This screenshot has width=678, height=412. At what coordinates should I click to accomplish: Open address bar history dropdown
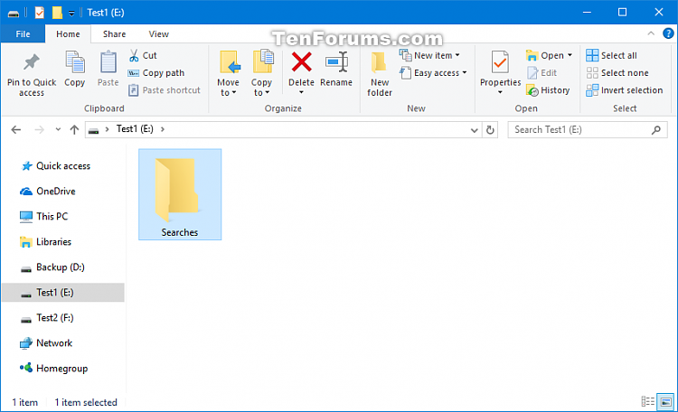tap(475, 130)
